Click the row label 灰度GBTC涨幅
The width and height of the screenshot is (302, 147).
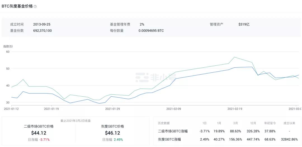(169, 139)
